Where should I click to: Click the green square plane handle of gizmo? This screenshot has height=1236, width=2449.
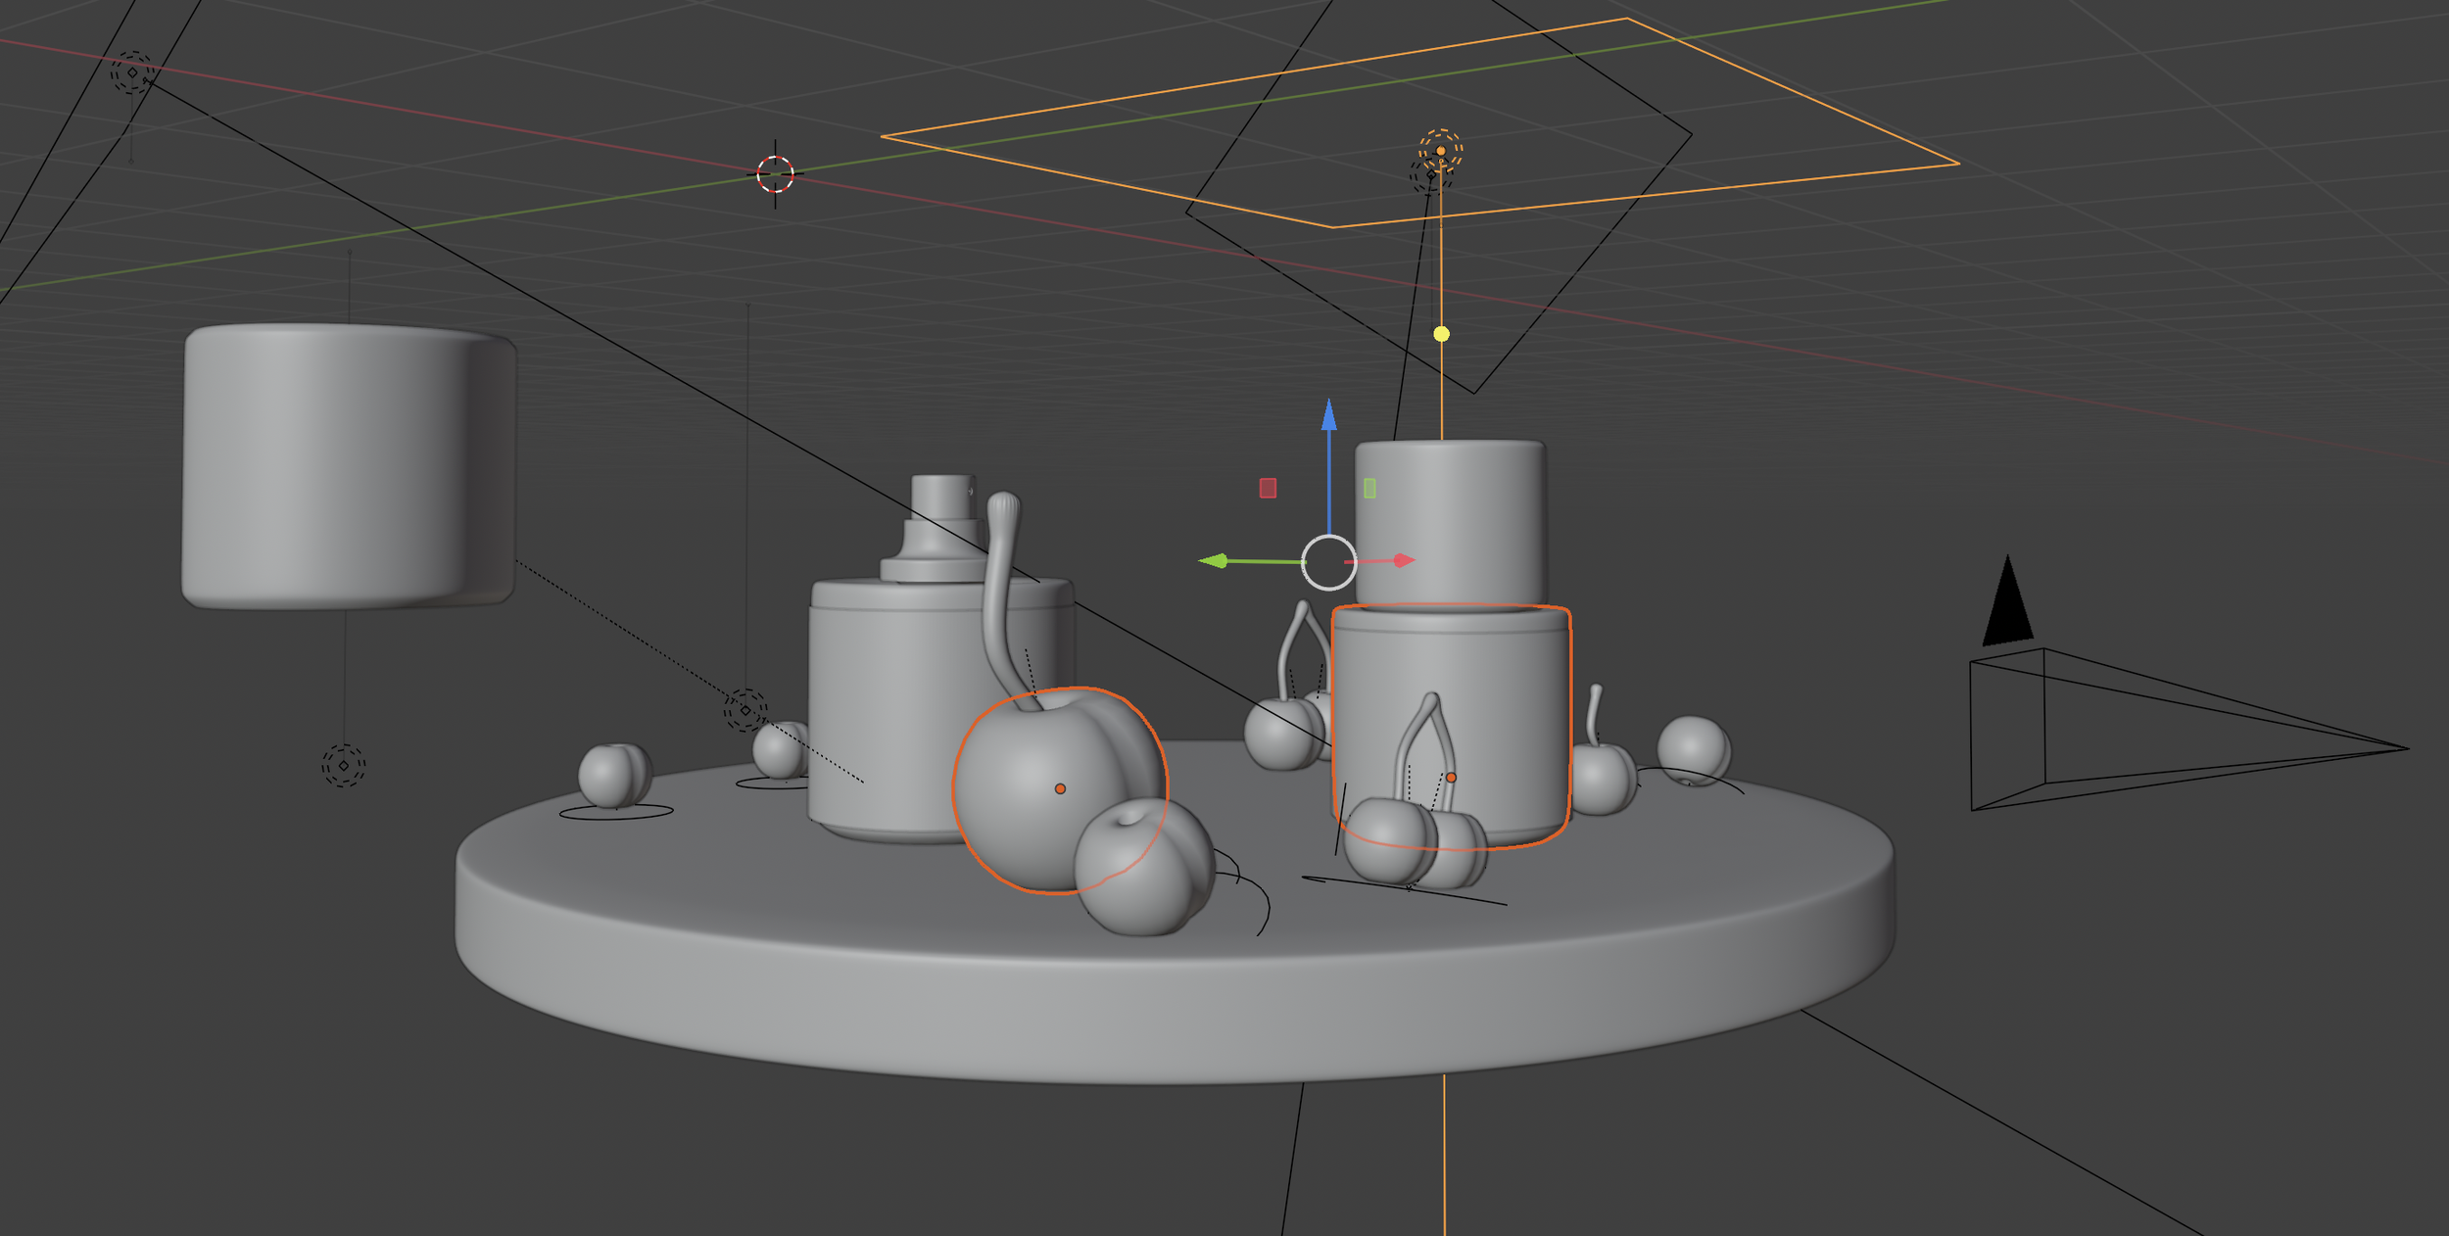(x=1369, y=488)
